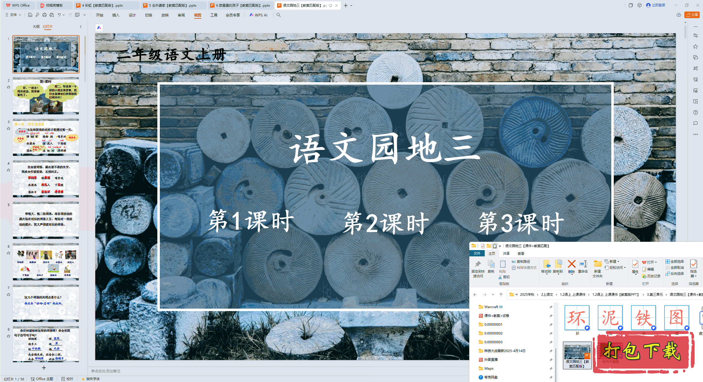Click the Print icon in quick toolbar
703x382 pixels.
[x=44, y=15]
